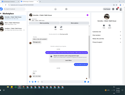
Task: Click Mark as pending button
Action: (44, 23)
